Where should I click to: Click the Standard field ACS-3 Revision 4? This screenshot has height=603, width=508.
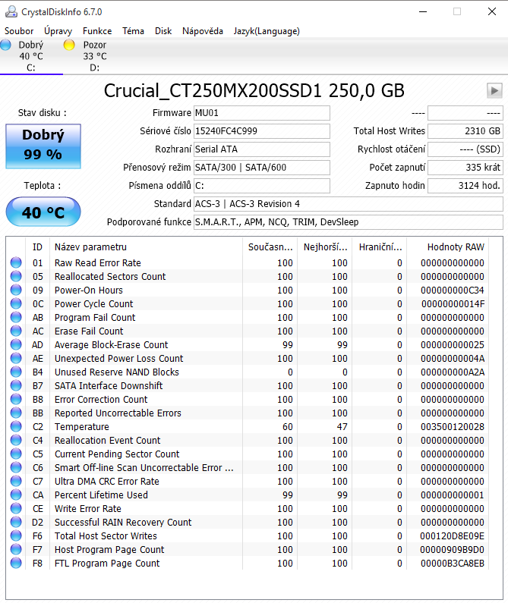pyautogui.click(x=349, y=204)
